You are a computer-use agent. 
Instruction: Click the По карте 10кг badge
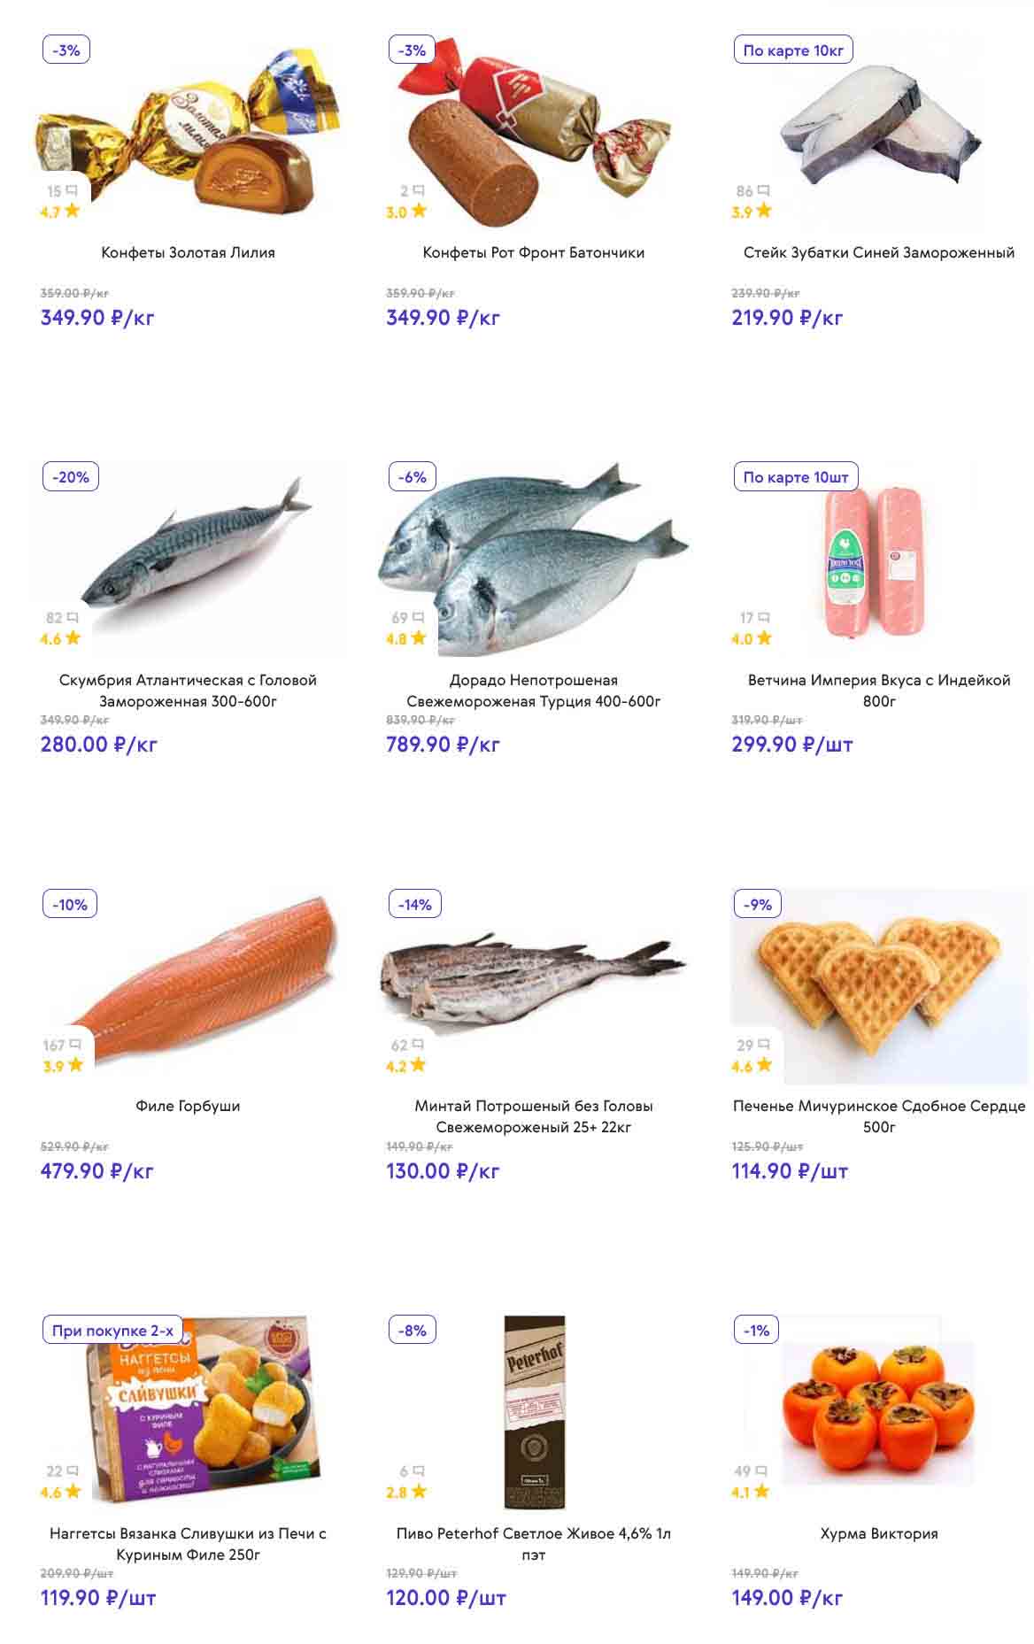793,50
